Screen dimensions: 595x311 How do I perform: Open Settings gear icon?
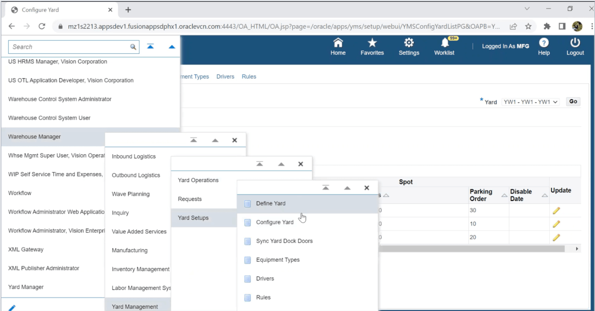[x=409, y=43]
